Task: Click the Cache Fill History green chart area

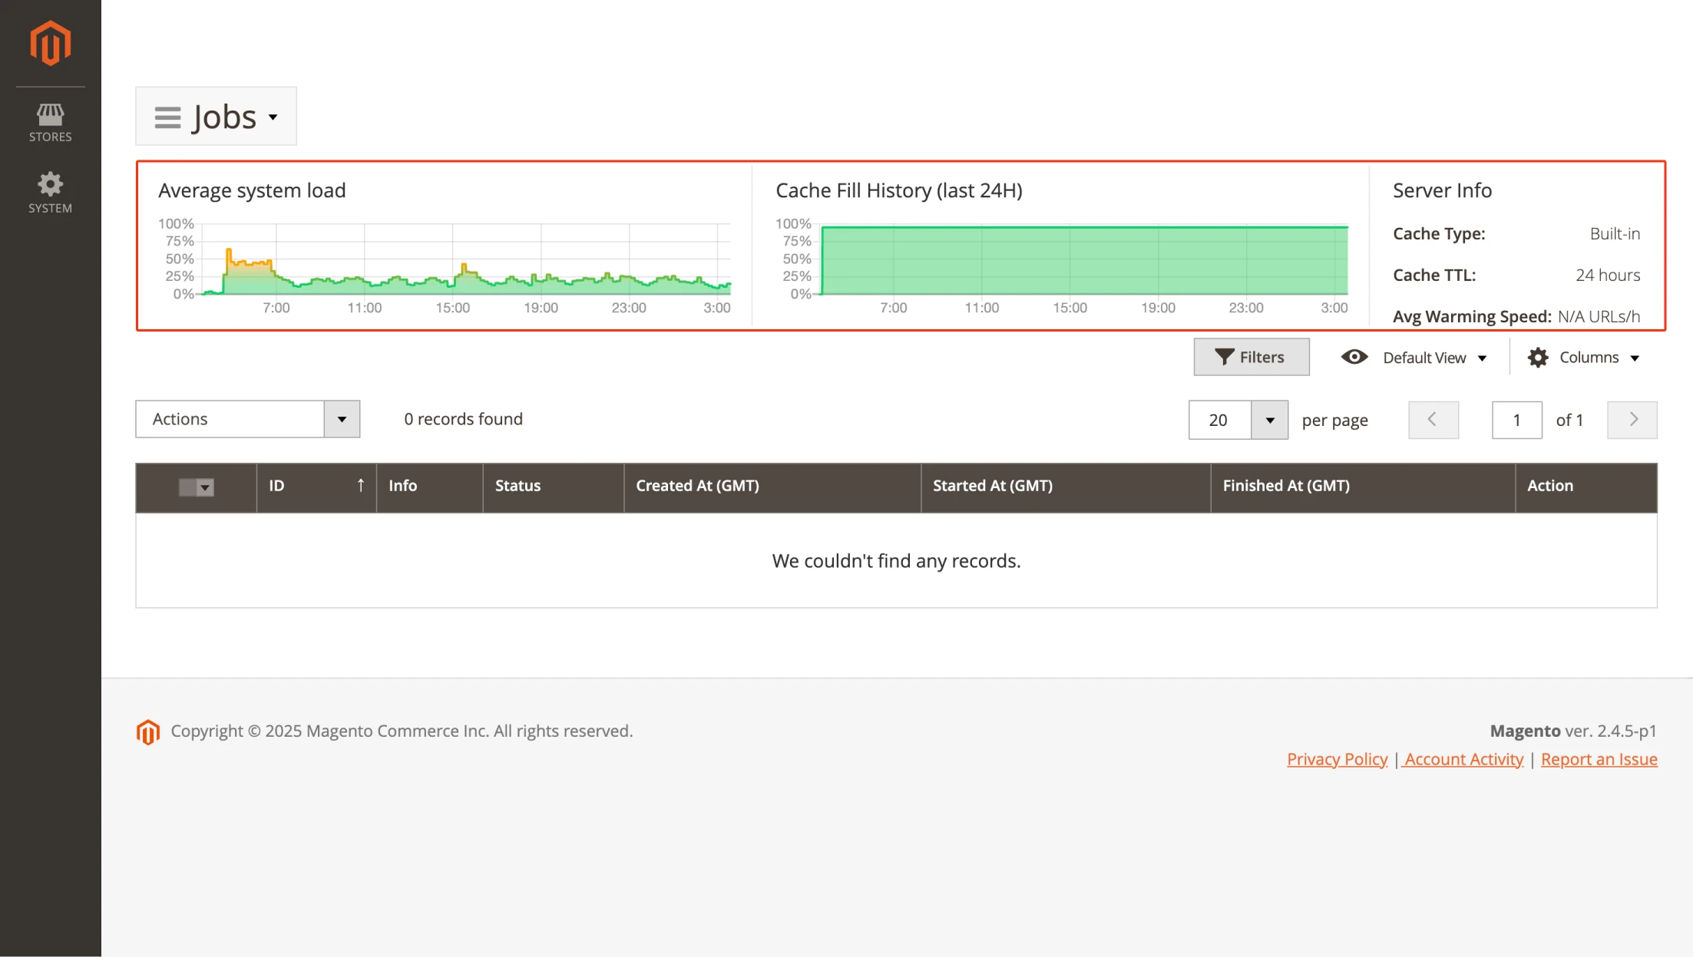Action: click(1083, 261)
